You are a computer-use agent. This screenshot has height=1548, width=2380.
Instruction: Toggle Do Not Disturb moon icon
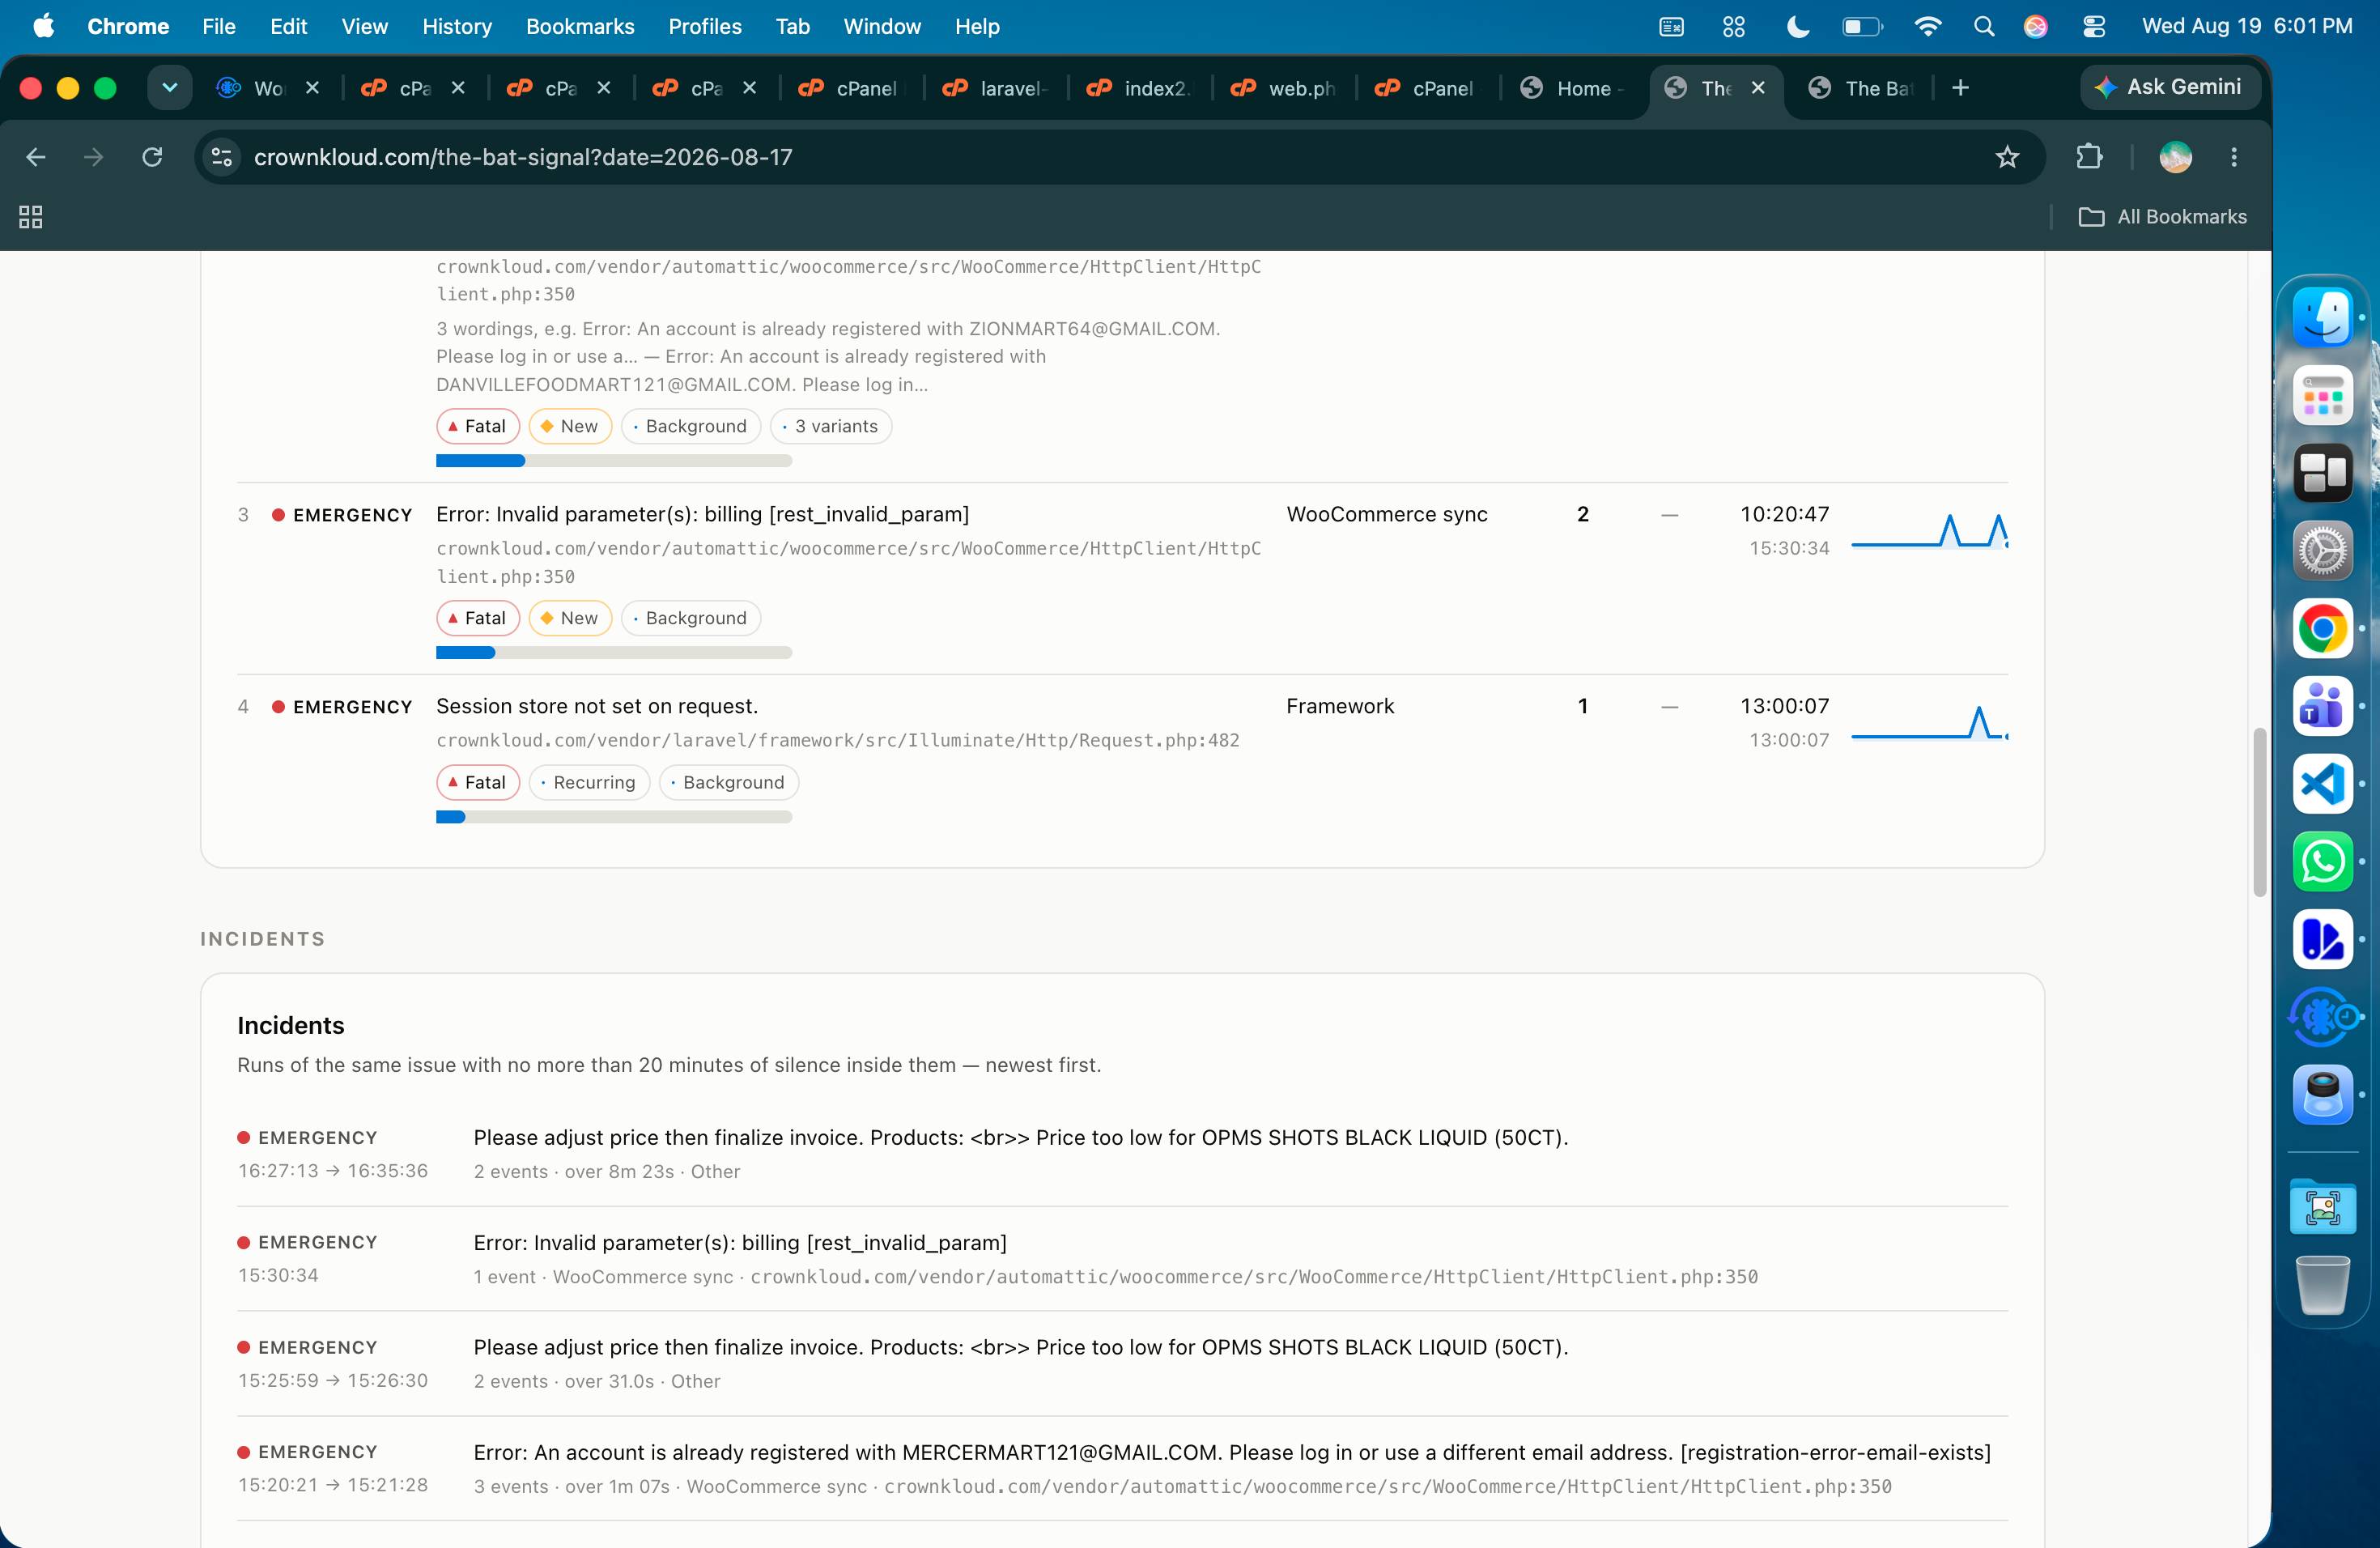pyautogui.click(x=1797, y=27)
